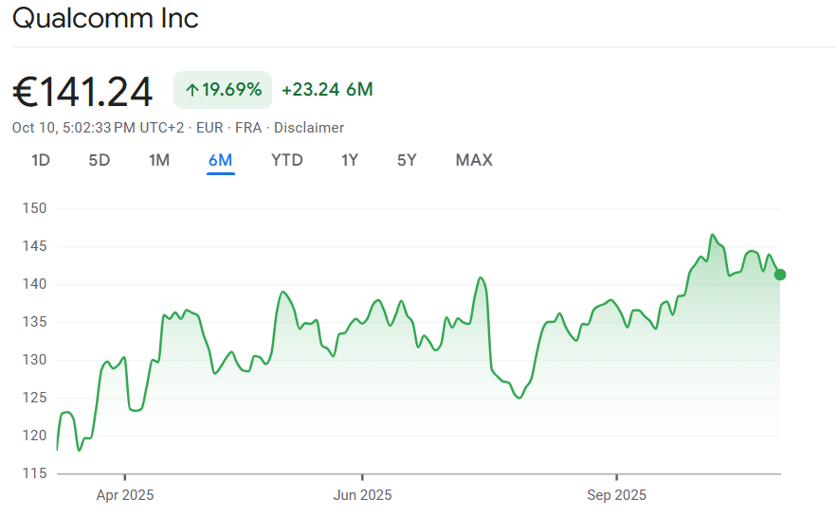Switch the chart to YTD view
This screenshot has height=516, width=837.
tap(287, 160)
